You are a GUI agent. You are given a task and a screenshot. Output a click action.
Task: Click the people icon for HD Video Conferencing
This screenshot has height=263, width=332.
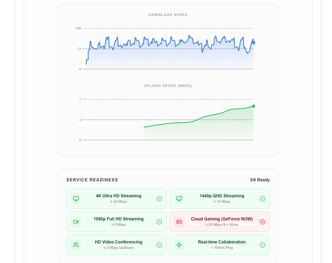coord(76,245)
